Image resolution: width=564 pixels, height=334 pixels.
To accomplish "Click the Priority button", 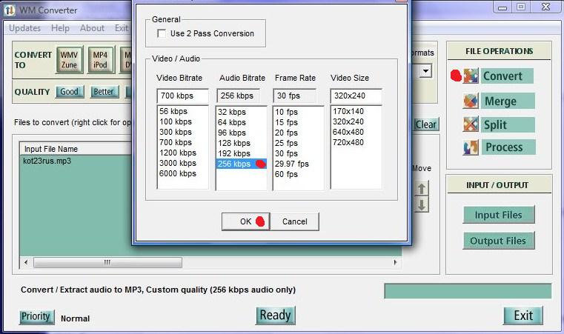I will pyautogui.click(x=36, y=317).
